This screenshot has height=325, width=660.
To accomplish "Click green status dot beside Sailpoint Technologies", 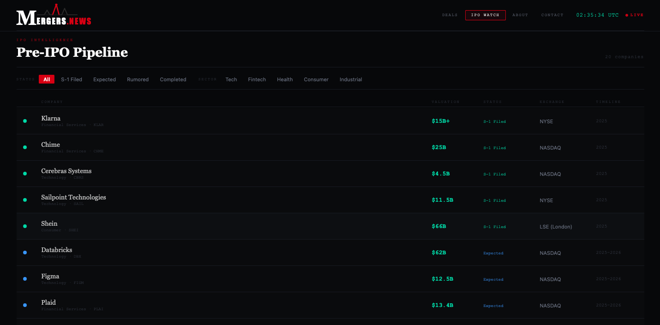I will click(x=25, y=200).
